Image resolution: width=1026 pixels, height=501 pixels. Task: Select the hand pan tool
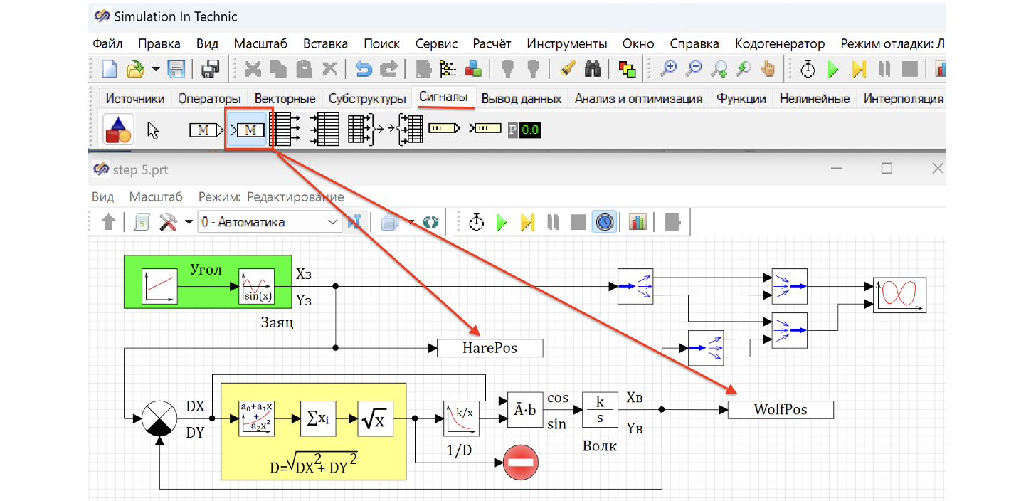(x=768, y=69)
